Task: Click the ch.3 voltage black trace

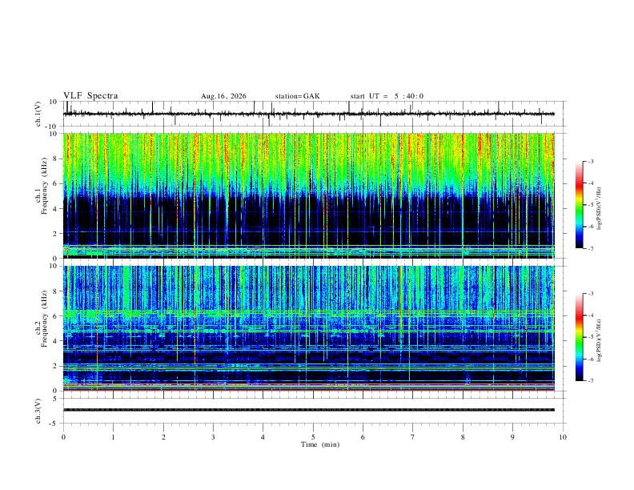Action: coord(309,410)
